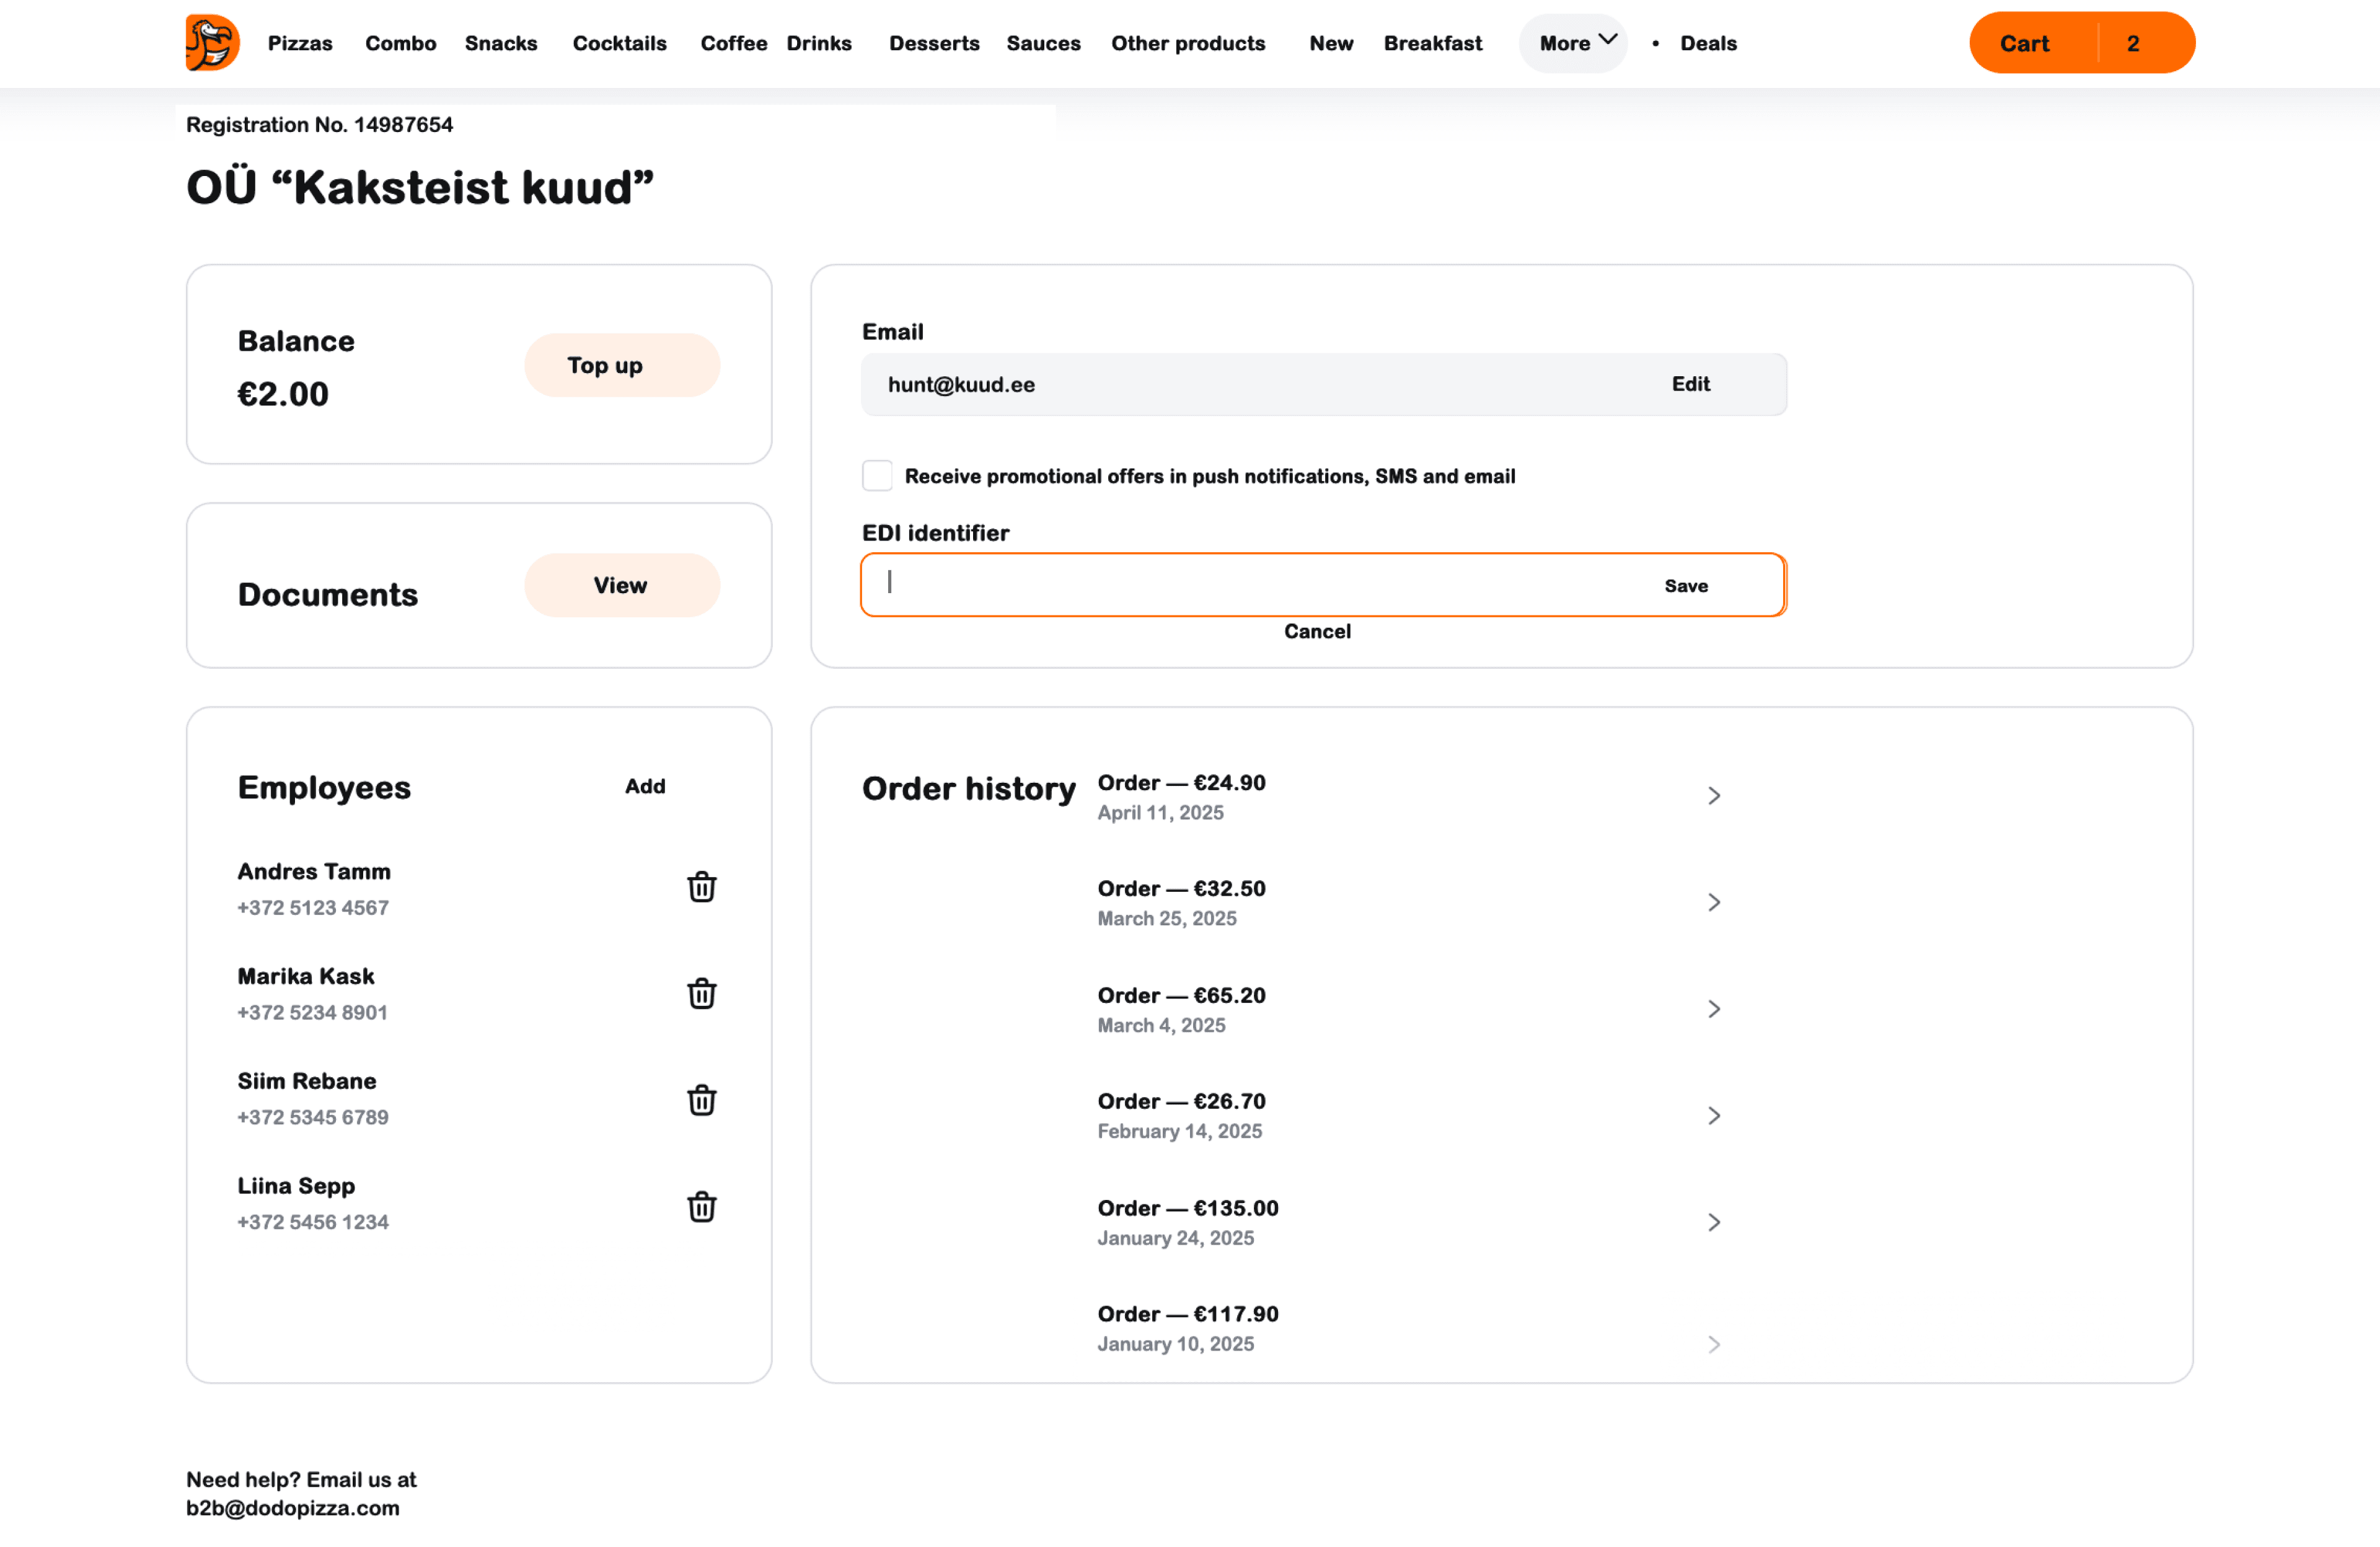Open Cocktails category
The width and height of the screenshot is (2380, 1547).
point(619,43)
